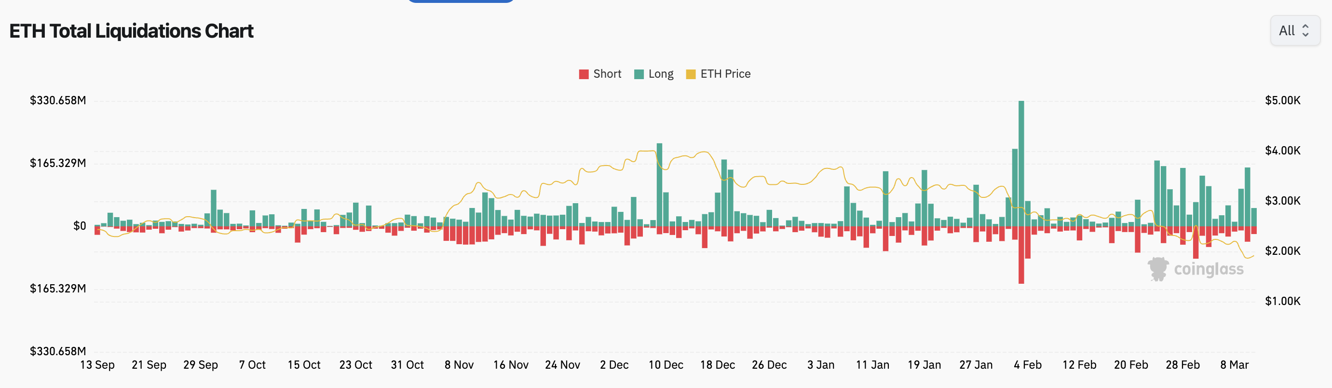Screen dimensions: 1332x388
Task: Click the 'Short' legend text label
Action: 608,73
